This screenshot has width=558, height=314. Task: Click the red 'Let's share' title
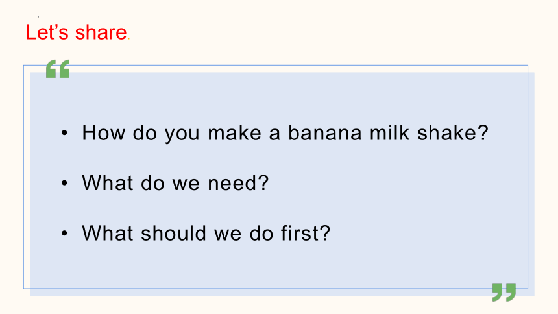coord(76,32)
